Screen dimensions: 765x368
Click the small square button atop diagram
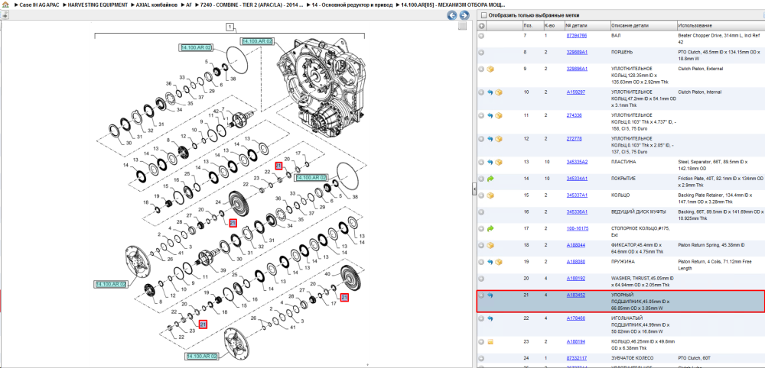pos(462,26)
